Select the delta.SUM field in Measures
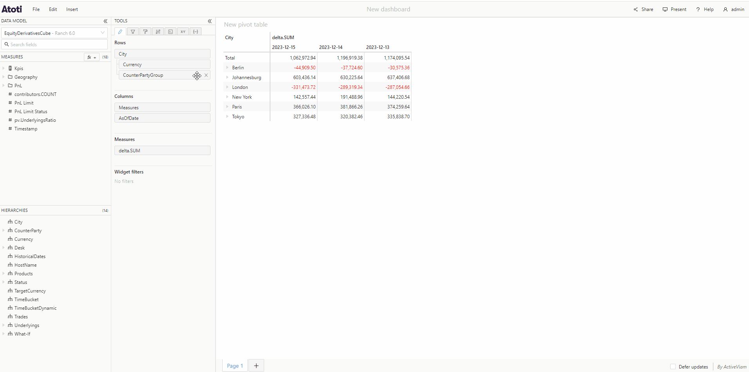This screenshot has width=749, height=372. (x=162, y=150)
